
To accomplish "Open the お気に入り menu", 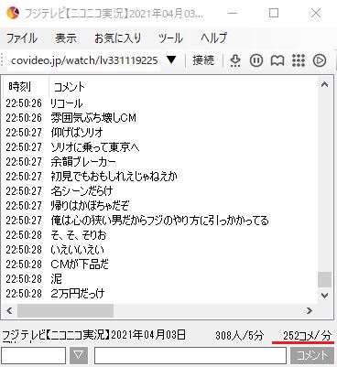I will point(117,38).
